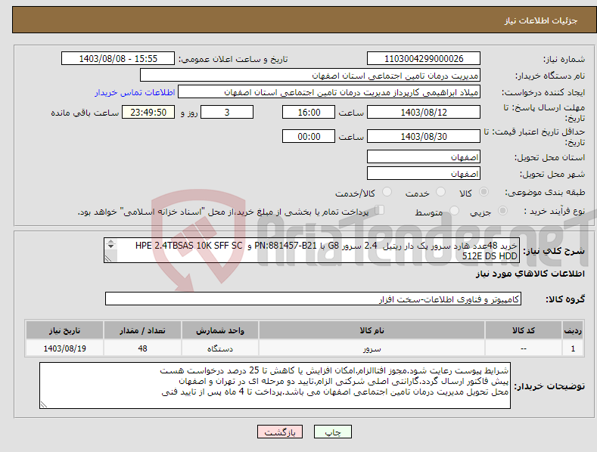Click the جزئیات اطلاعات نیاز page title
The image size is (597, 452).
pos(541,20)
